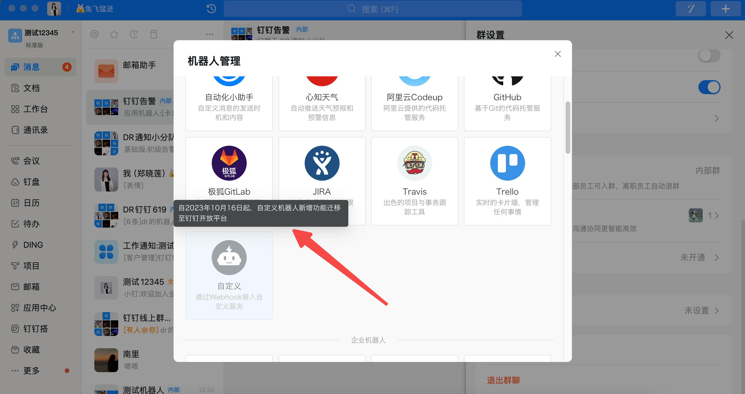Enable the off toggle in 群设置
Screen dimensions: 745x394
tap(709, 56)
